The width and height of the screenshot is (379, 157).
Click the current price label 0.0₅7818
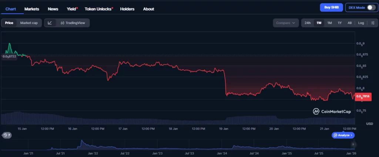(363, 97)
